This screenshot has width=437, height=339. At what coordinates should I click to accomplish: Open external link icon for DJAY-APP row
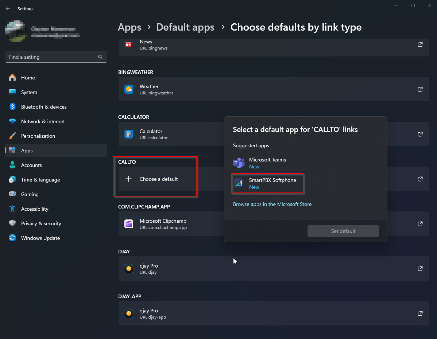click(420, 313)
